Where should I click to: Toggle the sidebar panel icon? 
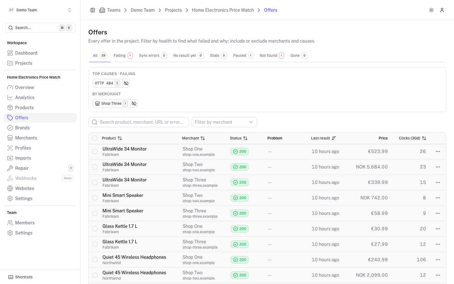93,10
